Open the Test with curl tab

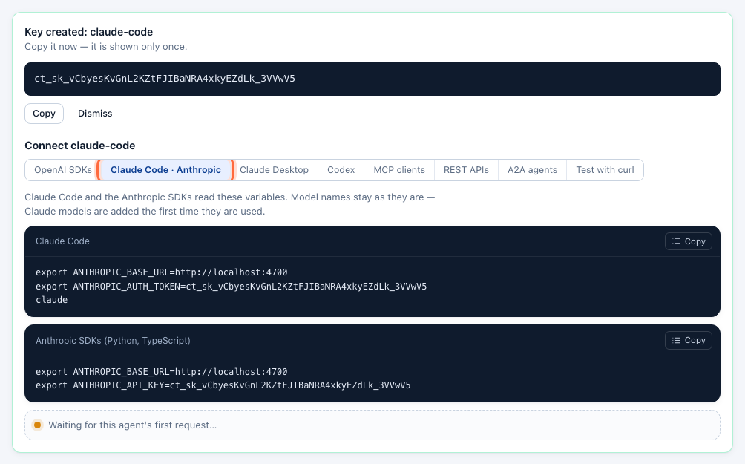[605, 170]
